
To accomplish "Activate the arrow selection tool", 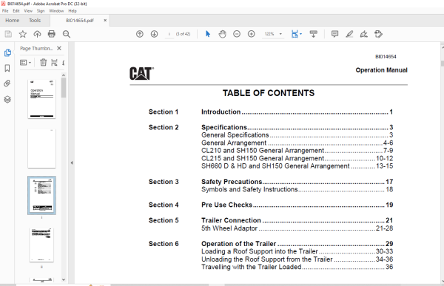I will (x=208, y=34).
